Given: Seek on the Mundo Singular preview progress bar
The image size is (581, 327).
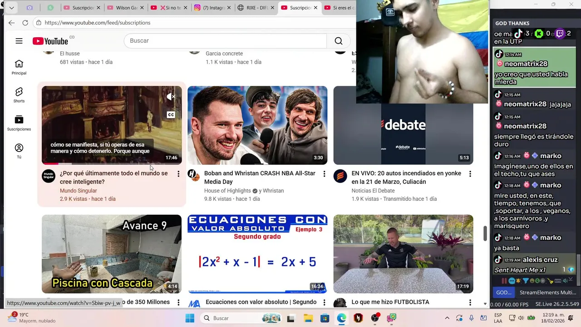Looking at the screenshot, I should pyautogui.click(x=112, y=163).
